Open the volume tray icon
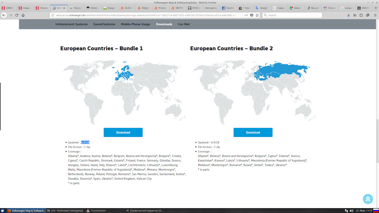The image size is (379, 213). (x=351, y=211)
